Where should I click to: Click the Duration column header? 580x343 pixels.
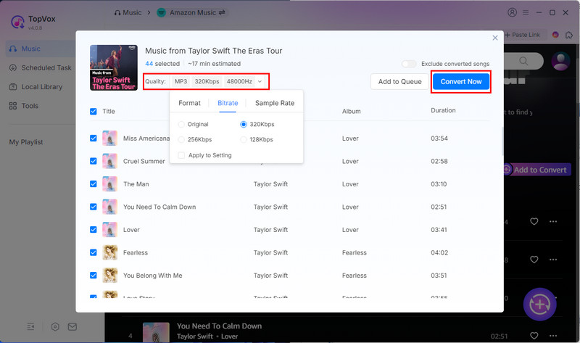443,110
